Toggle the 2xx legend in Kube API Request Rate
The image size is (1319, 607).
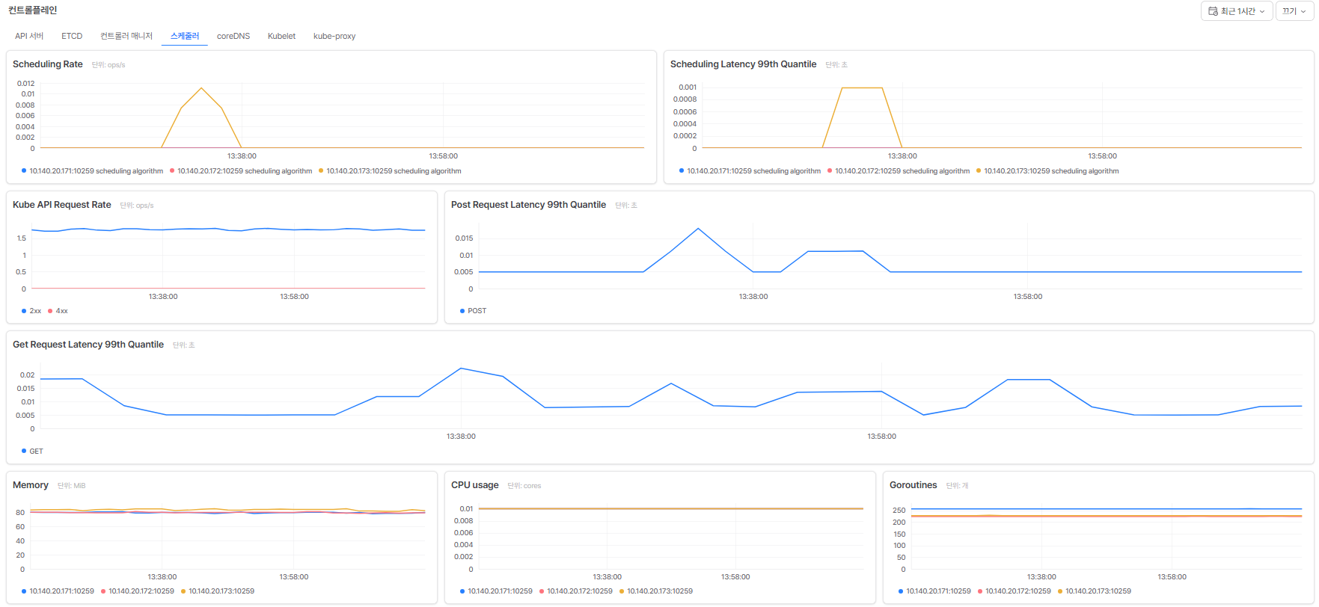(x=31, y=311)
